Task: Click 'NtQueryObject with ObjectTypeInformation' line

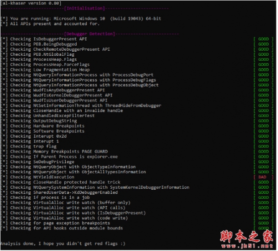Action: [68, 167]
